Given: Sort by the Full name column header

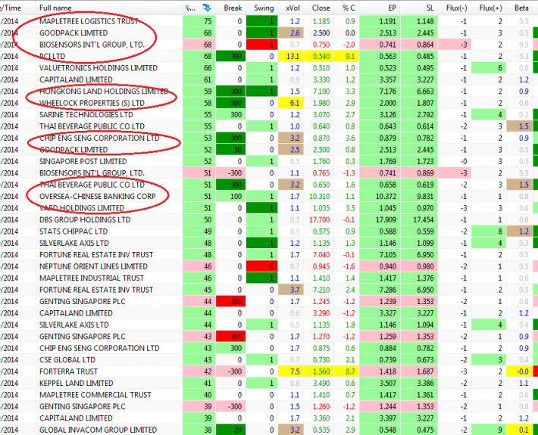Looking at the screenshot, I should click(55, 7).
